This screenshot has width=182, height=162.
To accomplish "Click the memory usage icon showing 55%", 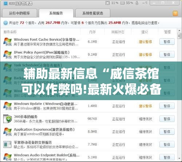I will [x=122, y=3].
